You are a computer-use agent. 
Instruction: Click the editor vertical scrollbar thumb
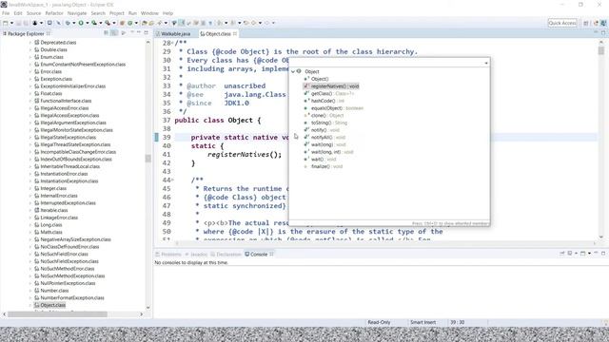pos(601,50)
